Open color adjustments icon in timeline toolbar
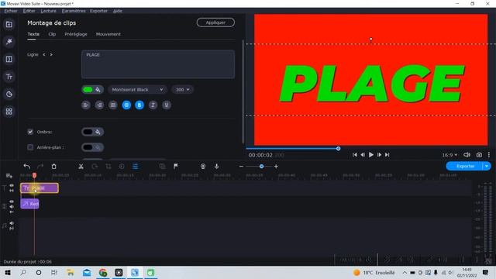496x279 pixels. (x=122, y=167)
